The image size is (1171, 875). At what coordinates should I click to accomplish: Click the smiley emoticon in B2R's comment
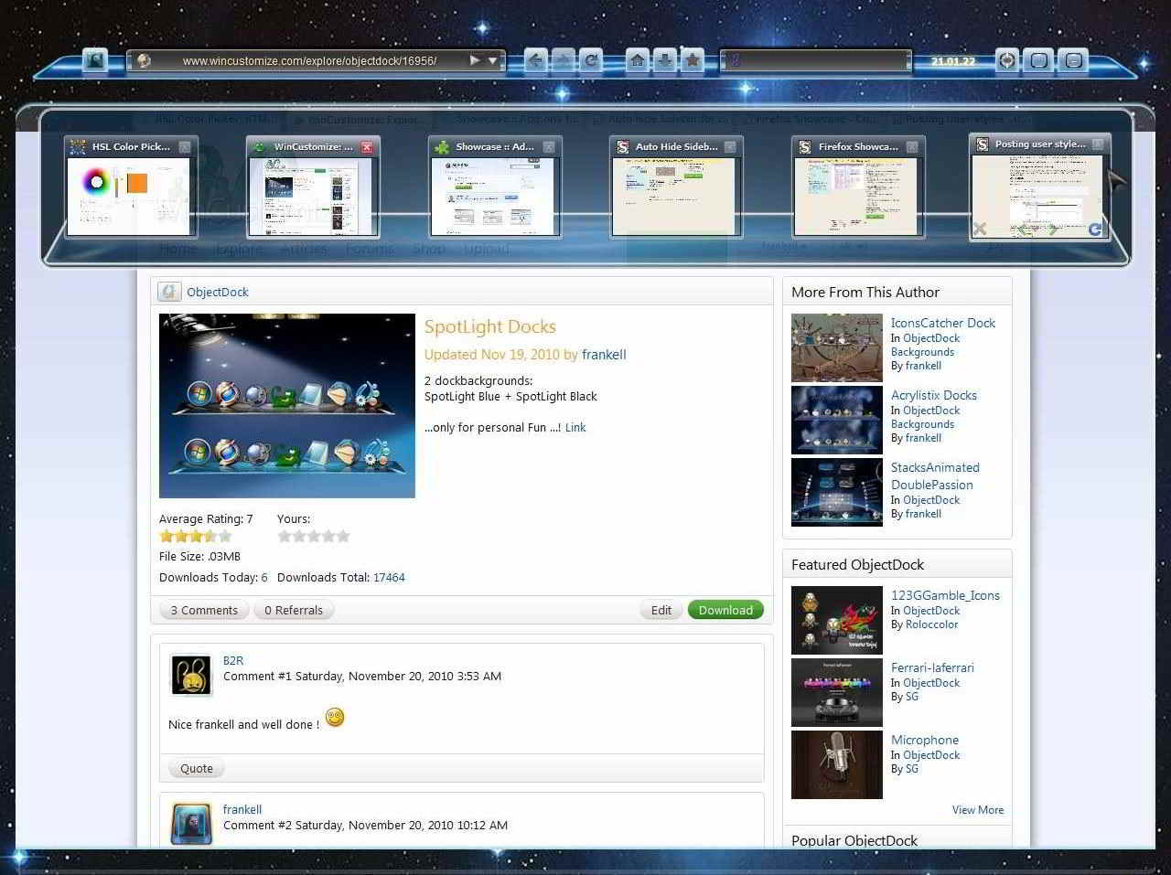pos(334,718)
